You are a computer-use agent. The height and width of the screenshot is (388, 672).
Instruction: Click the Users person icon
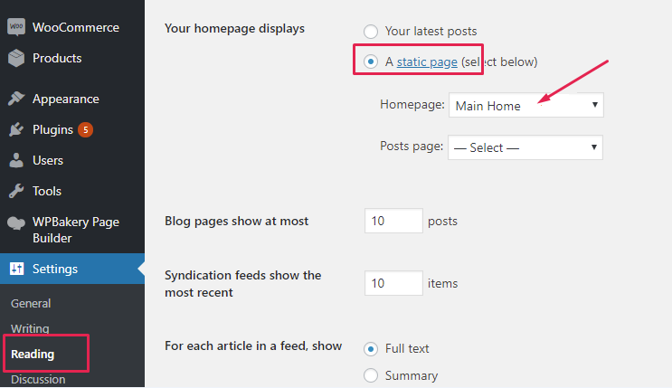coord(16,160)
